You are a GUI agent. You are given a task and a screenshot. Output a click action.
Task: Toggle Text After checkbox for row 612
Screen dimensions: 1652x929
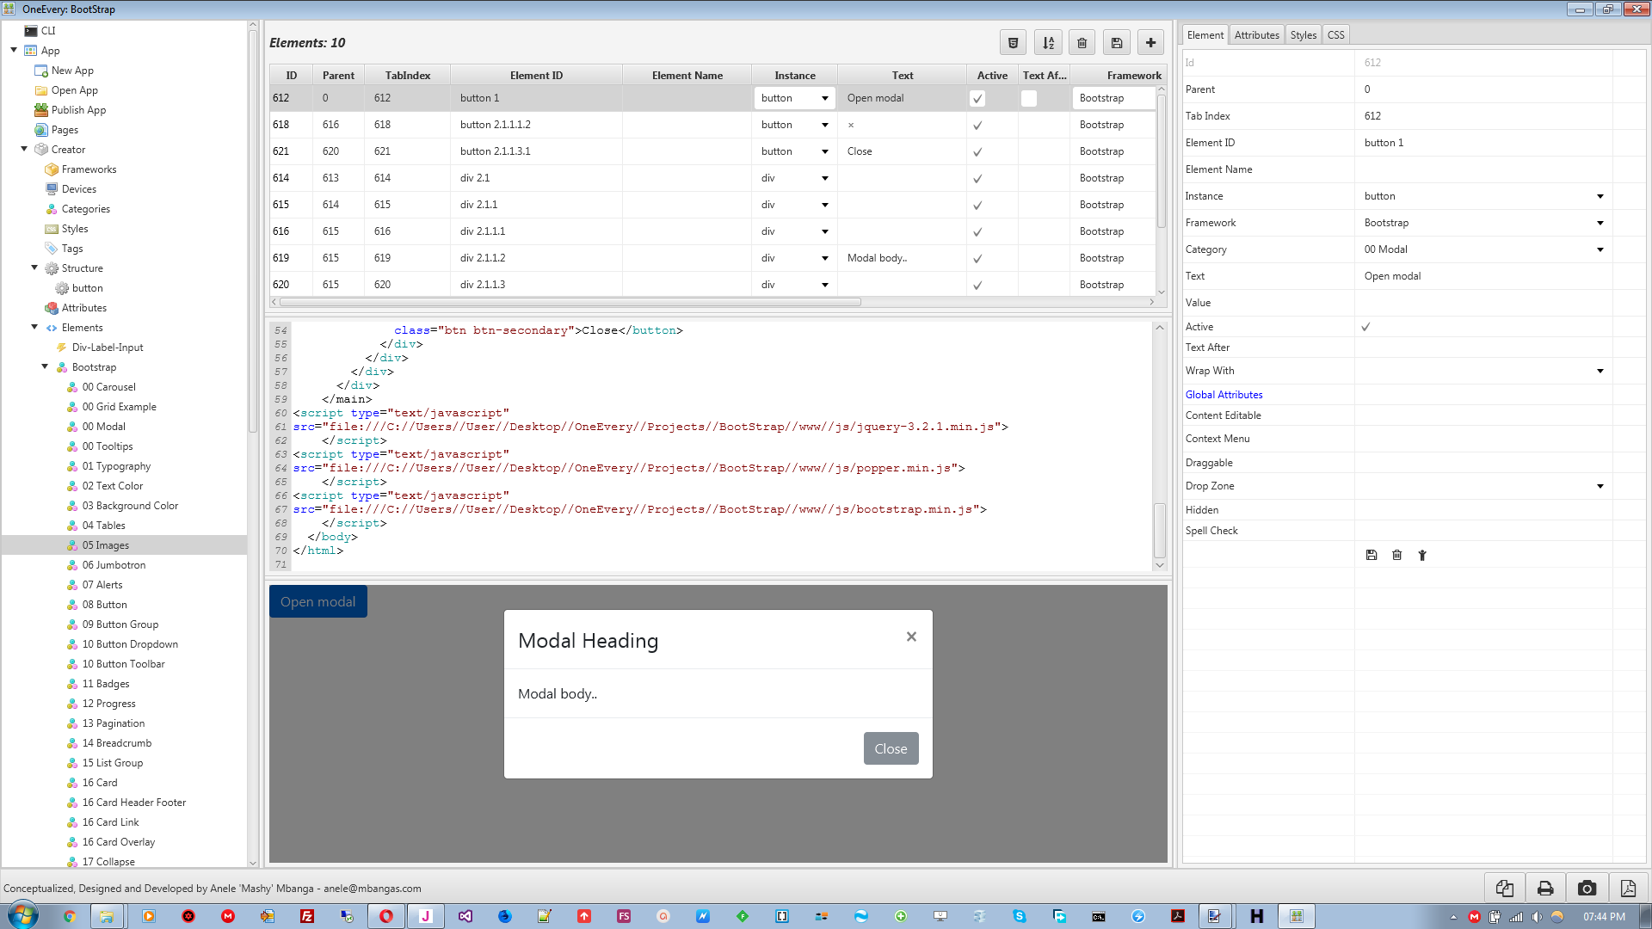[1029, 99]
